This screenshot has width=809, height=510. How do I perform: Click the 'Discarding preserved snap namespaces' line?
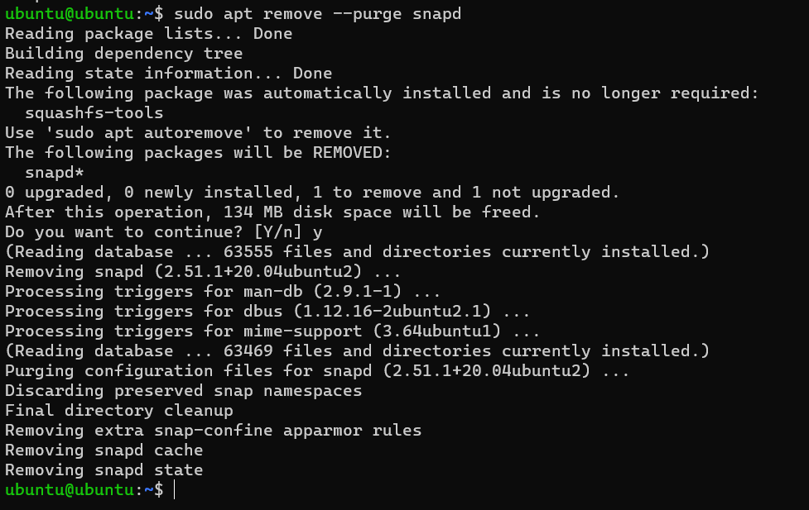(184, 391)
